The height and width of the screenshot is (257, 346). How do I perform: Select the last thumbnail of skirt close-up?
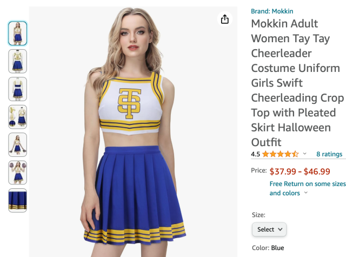tap(17, 200)
